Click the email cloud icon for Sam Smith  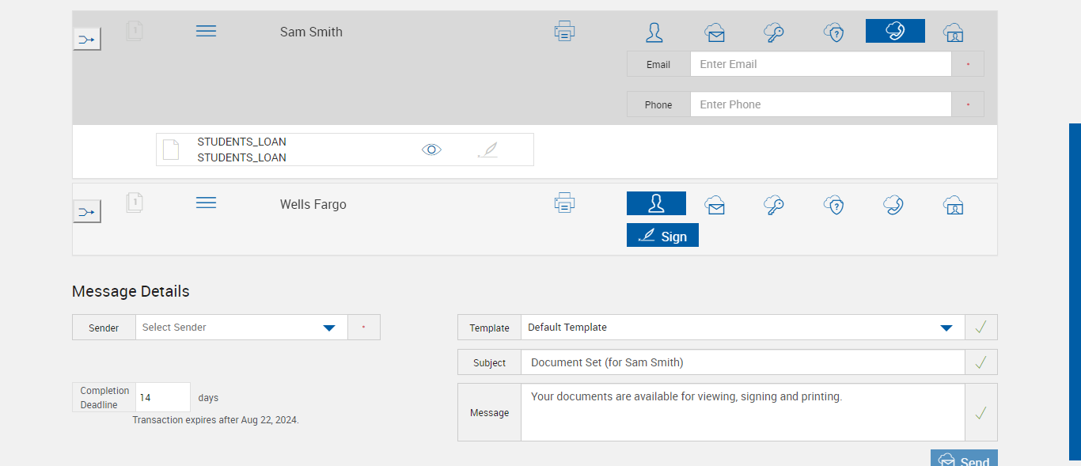[715, 32]
